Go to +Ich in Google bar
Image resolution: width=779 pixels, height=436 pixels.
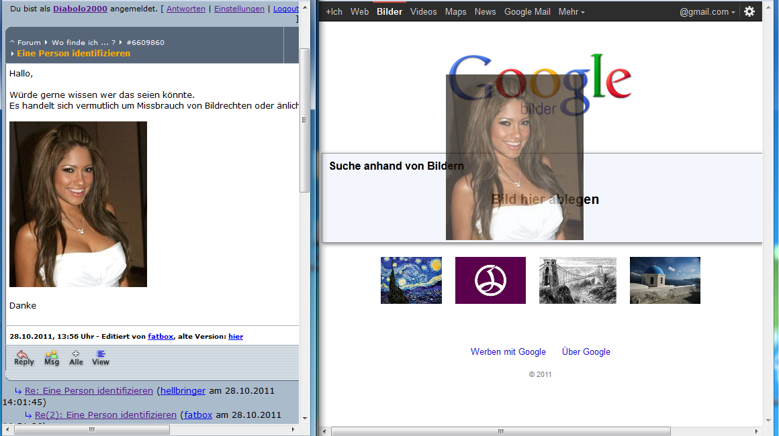[334, 11]
